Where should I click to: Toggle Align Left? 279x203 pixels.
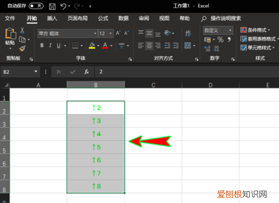point(141,46)
